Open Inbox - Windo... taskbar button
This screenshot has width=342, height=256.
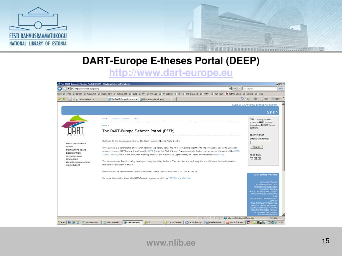[x=112, y=222]
